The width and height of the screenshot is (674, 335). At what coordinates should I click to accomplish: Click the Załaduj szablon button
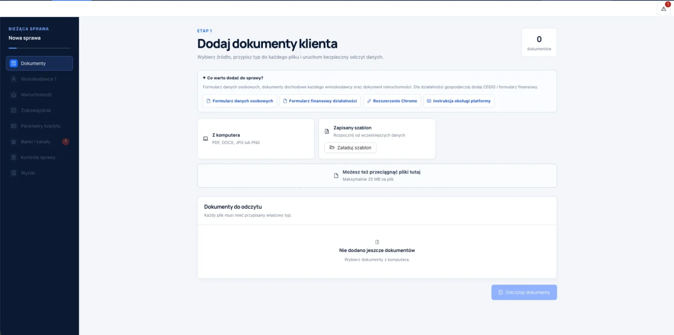[x=350, y=148]
